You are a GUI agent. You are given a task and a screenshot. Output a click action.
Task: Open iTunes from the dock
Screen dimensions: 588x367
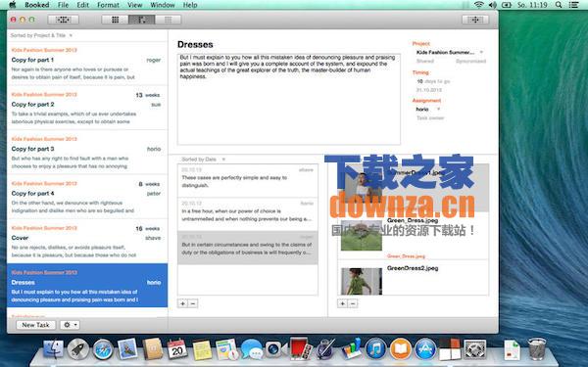tap(375, 349)
